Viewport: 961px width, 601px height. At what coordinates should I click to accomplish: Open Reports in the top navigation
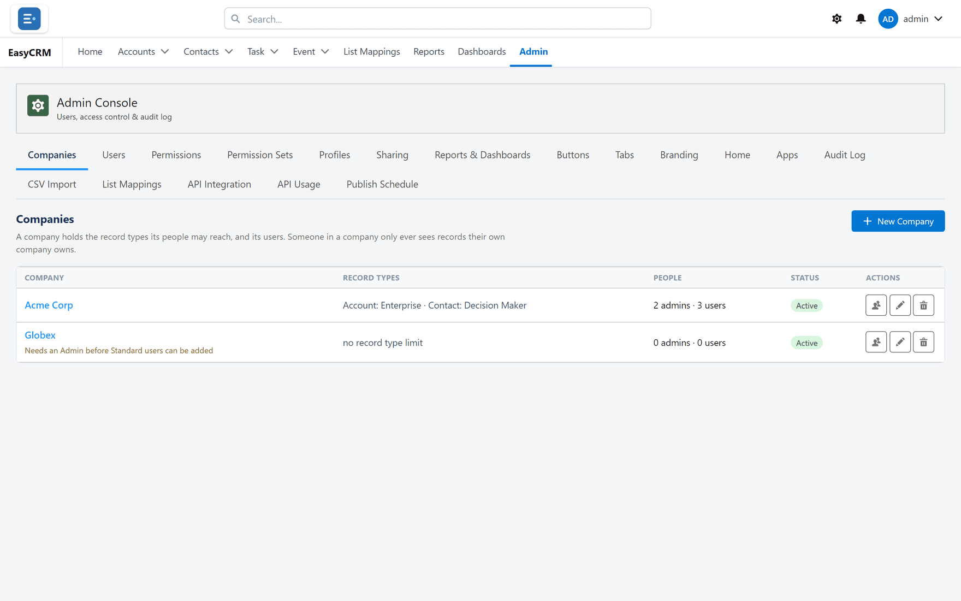click(x=429, y=51)
